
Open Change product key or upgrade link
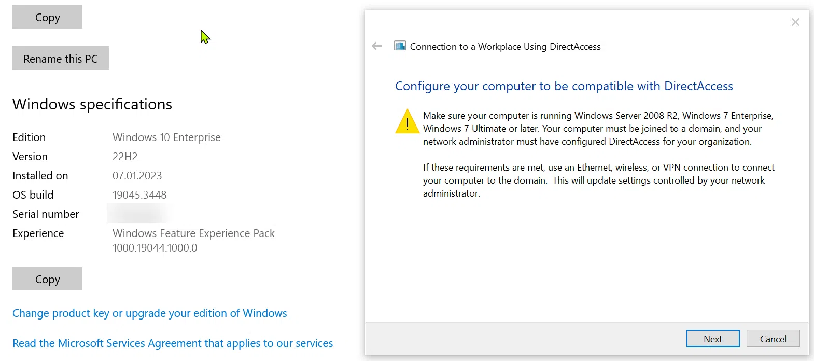coord(149,313)
